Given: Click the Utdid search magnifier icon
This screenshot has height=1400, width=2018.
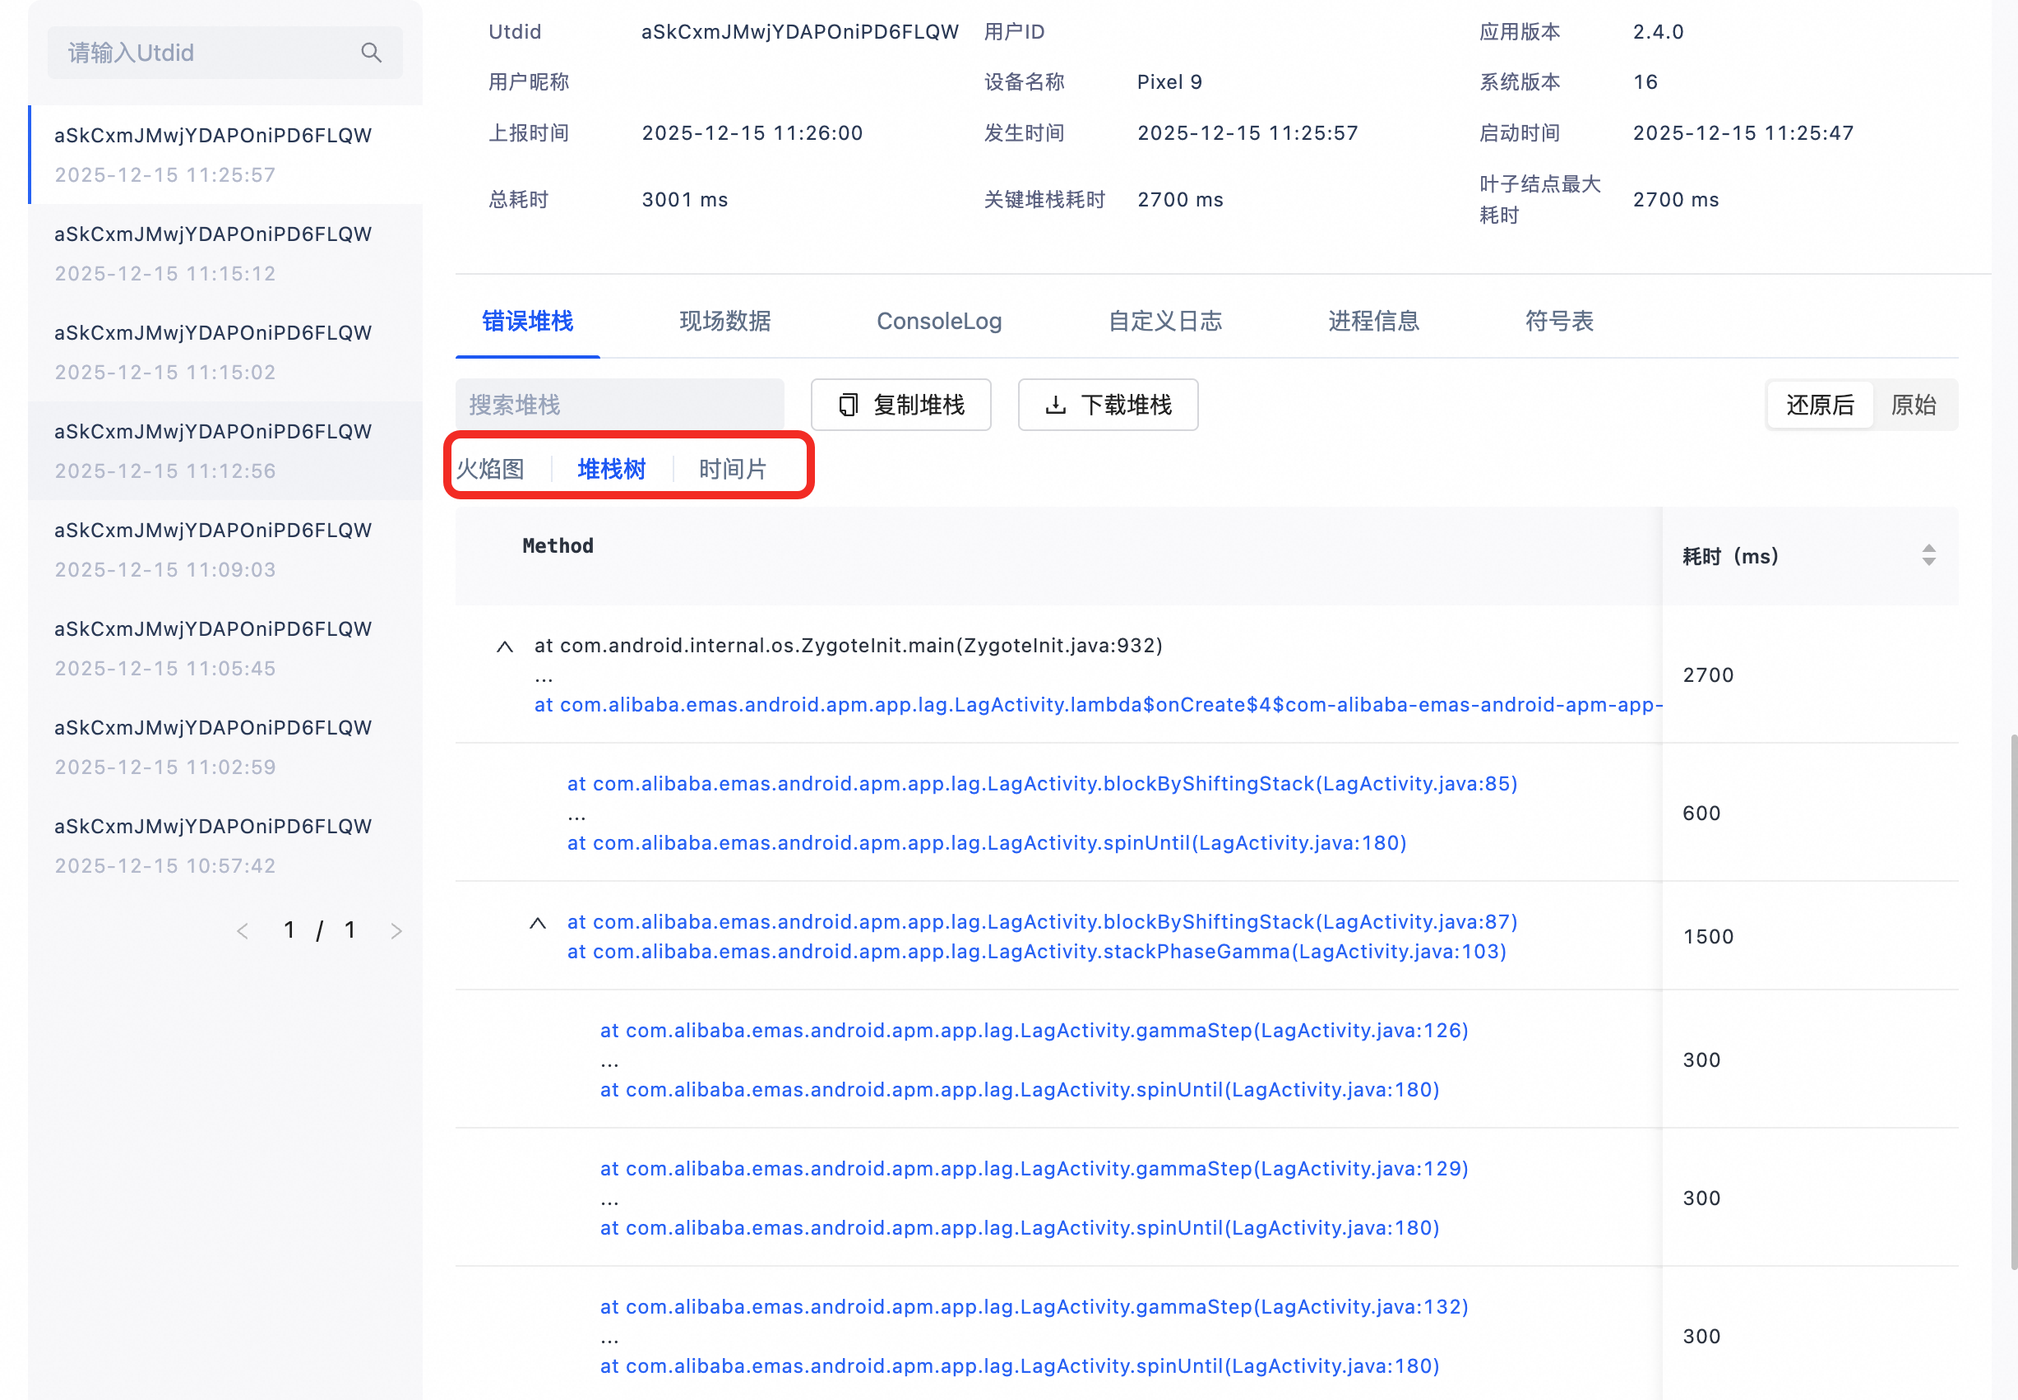Looking at the screenshot, I should click(x=371, y=53).
